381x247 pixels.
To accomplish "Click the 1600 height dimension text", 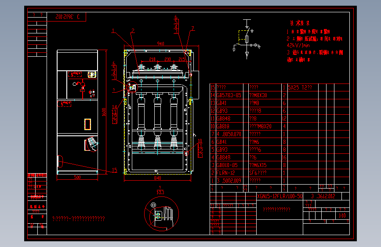I will [104, 112].
